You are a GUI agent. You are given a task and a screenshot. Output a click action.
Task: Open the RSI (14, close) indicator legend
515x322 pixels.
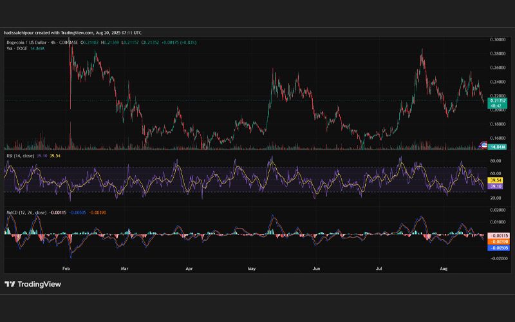[x=21, y=156]
